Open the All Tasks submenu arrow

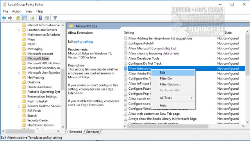[191, 98]
